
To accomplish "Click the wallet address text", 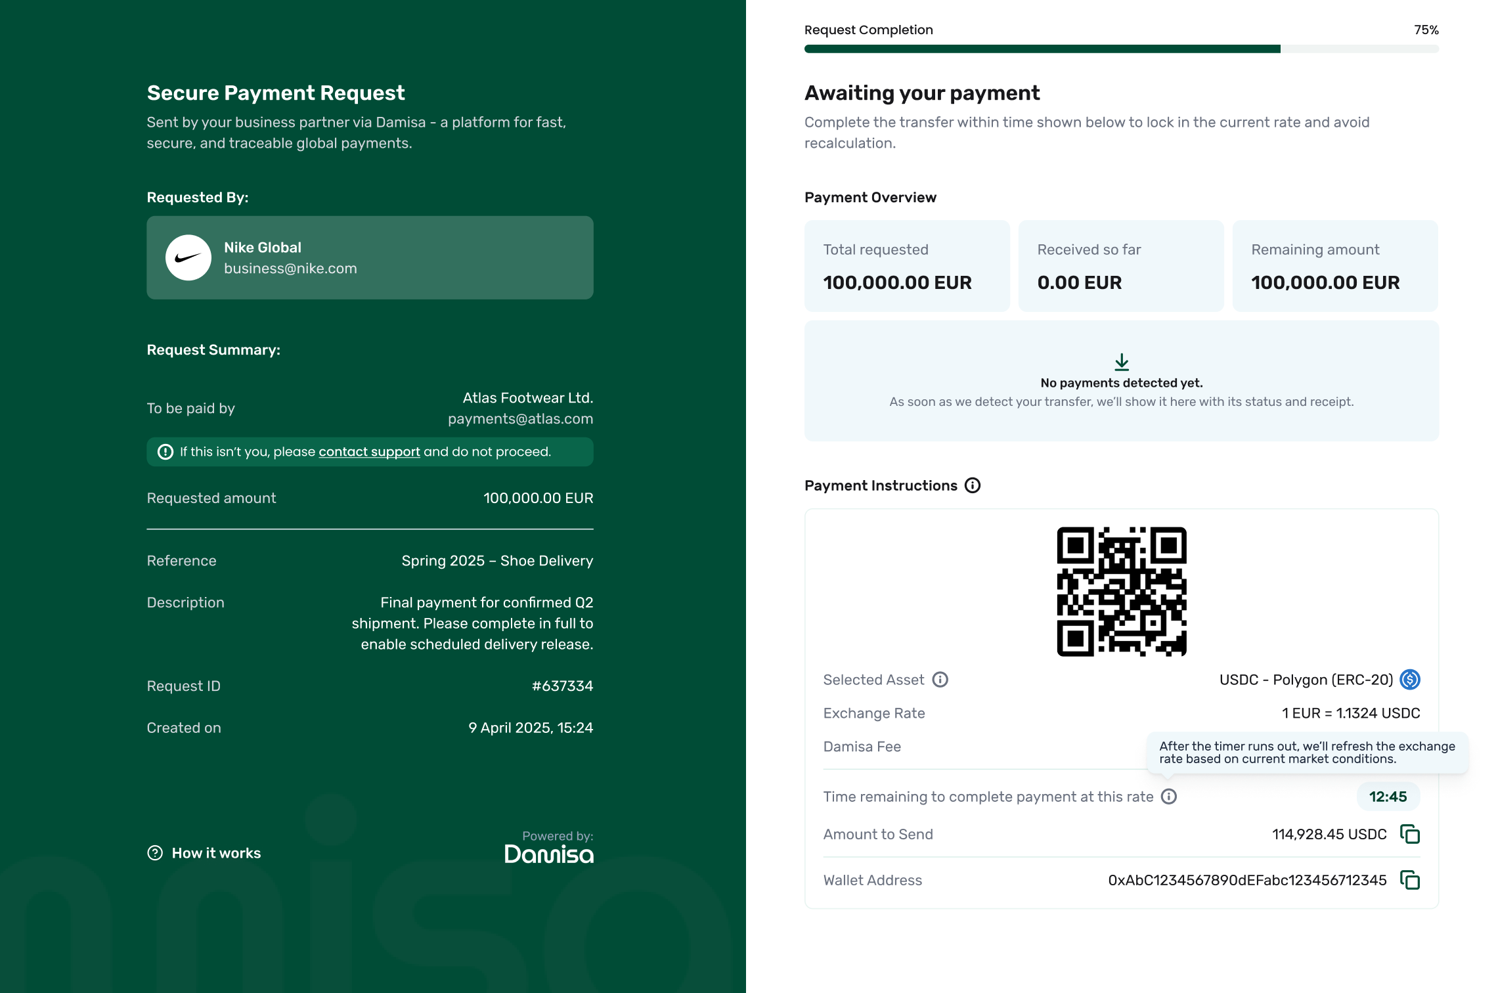I will pyautogui.click(x=1246, y=880).
